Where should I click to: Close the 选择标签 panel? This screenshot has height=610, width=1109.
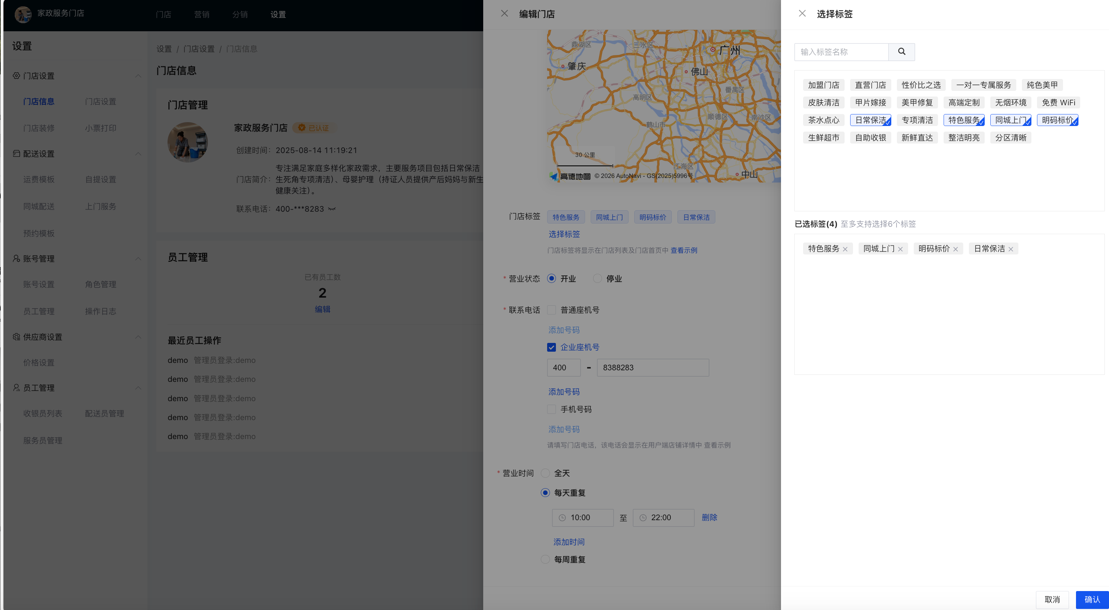tap(802, 13)
